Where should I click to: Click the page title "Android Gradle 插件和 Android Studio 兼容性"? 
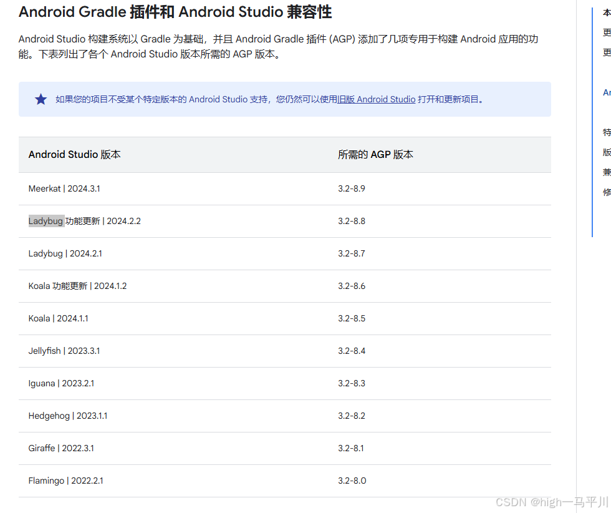point(175,12)
